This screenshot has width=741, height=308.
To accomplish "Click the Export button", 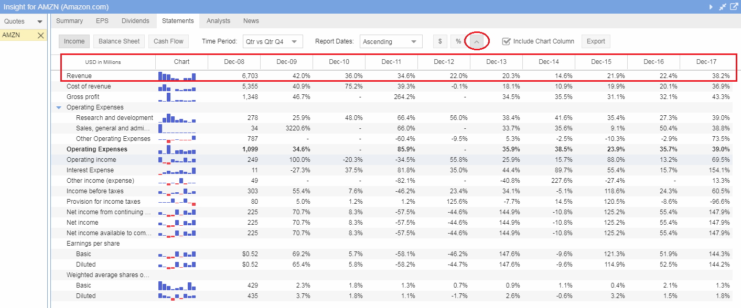I will coord(596,41).
